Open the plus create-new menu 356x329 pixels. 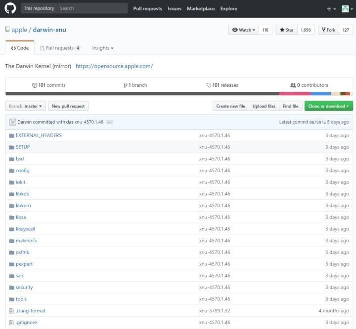click(331, 9)
